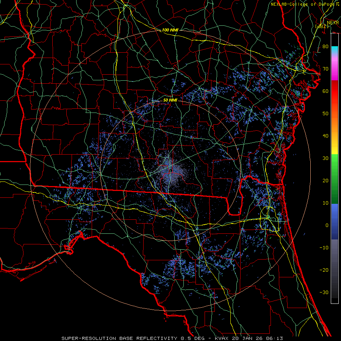
Task: Click the cyan top of the color bar
Action: click(x=335, y=50)
